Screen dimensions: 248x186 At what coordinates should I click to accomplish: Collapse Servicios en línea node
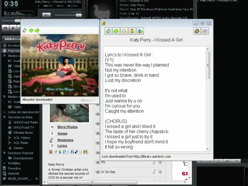[x=4, y=117]
